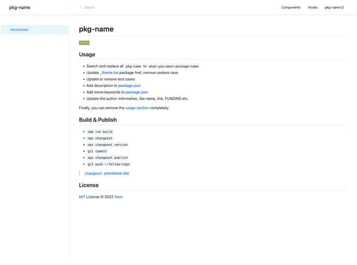357x265 pixels.
Task: Click the pkg-name page title heading
Action: tap(97, 29)
